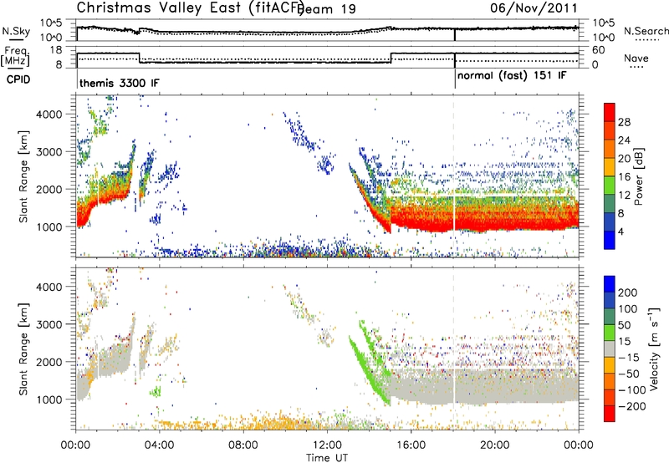Click the '18' frequency axis value
Viewport: 669px width, 463px height.
click(56, 50)
